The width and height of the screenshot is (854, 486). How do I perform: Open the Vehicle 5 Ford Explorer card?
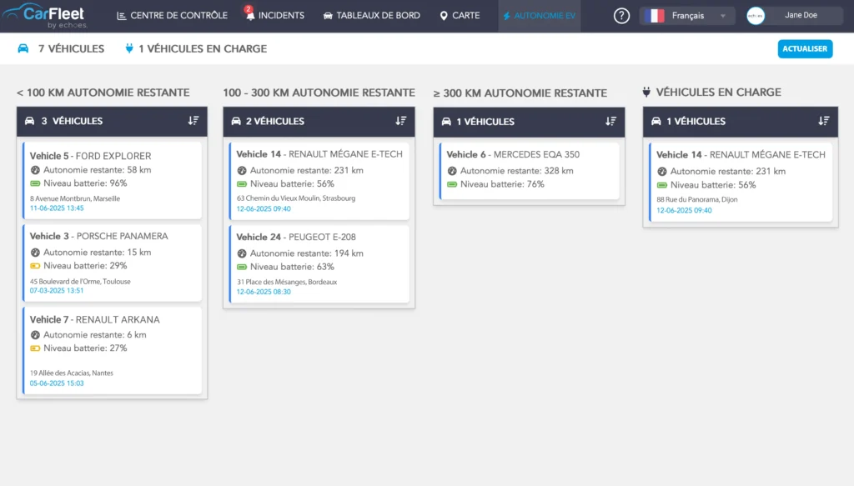[x=112, y=180]
